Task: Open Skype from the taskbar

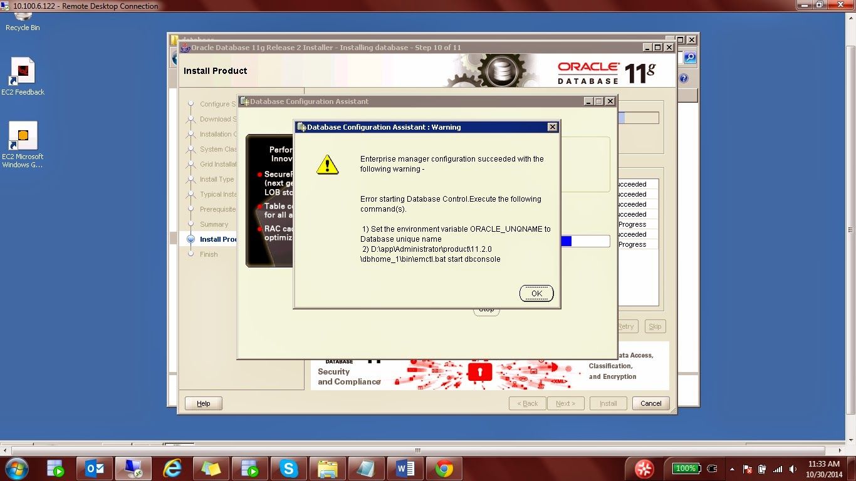Action: coord(288,468)
